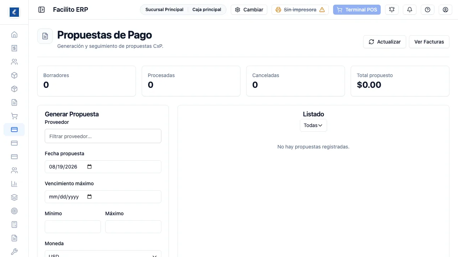Open the shopping cart sidebar icon
This screenshot has height=257, width=458.
(x=14, y=116)
